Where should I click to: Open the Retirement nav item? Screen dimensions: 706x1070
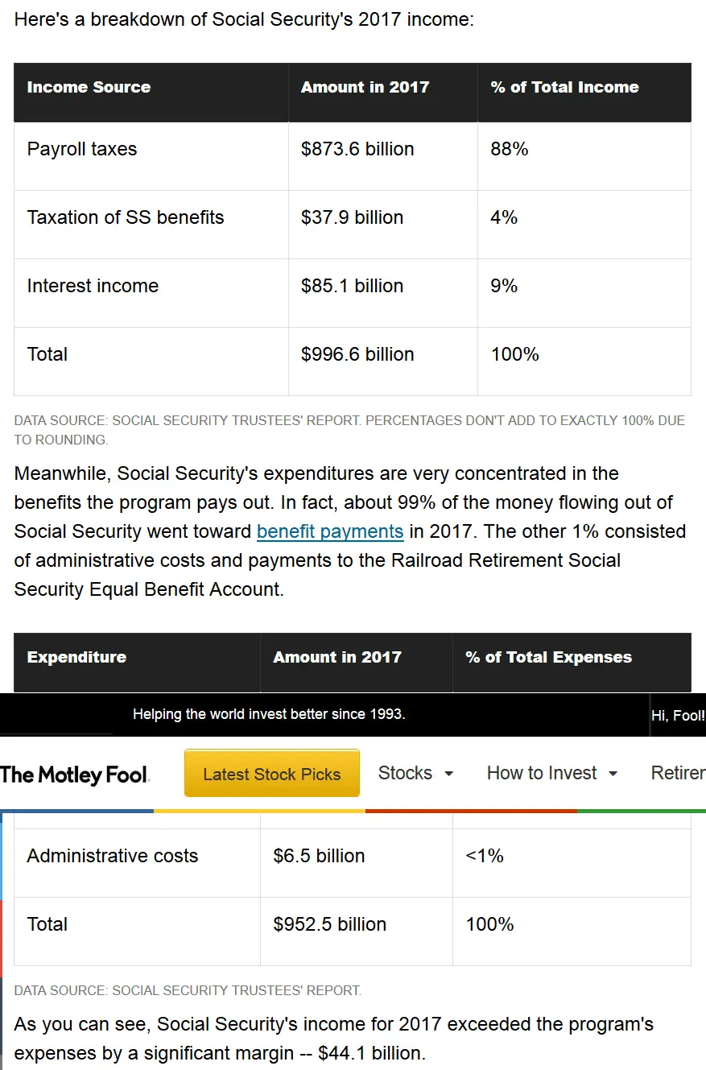coord(678,773)
